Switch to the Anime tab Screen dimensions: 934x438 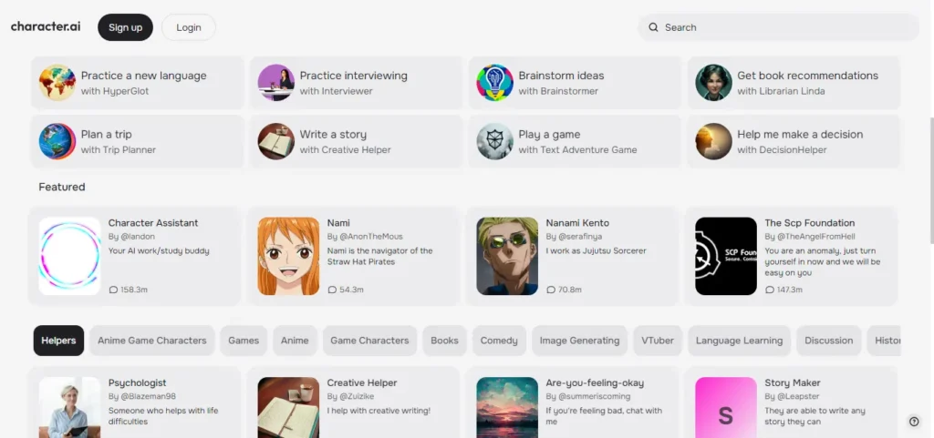coord(295,341)
